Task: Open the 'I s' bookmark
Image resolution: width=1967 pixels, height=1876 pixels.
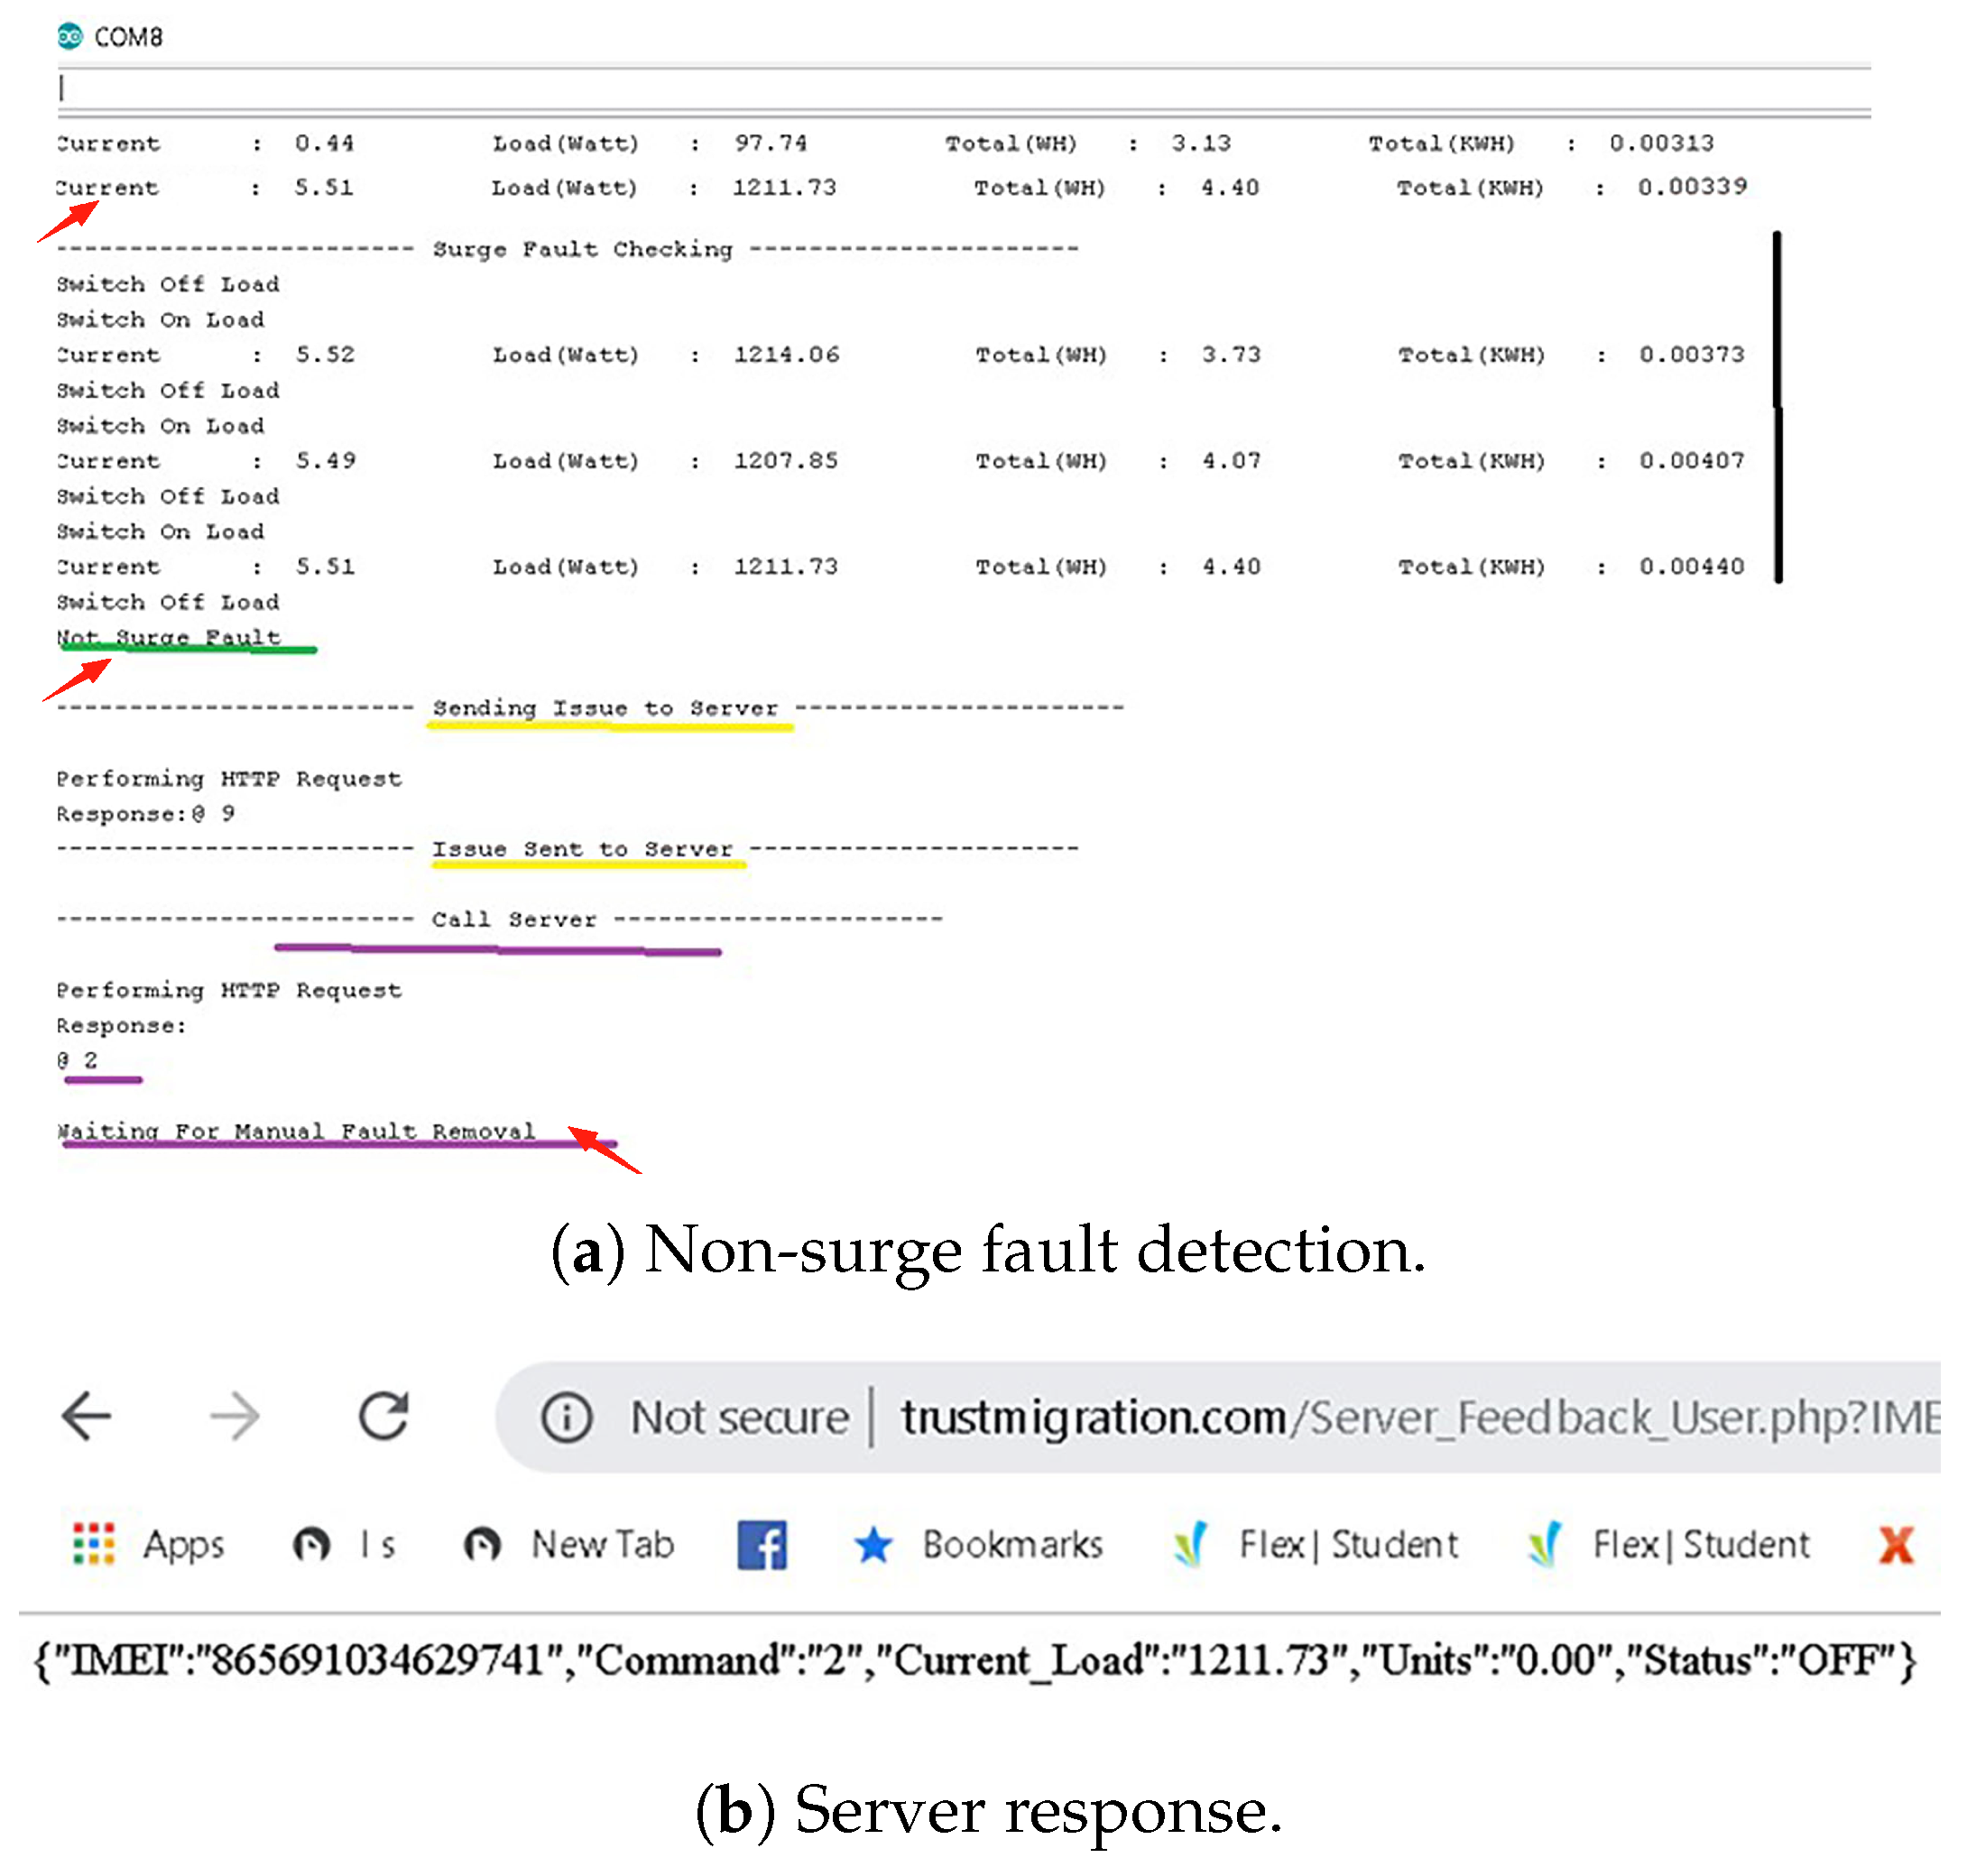Action: pos(345,1544)
